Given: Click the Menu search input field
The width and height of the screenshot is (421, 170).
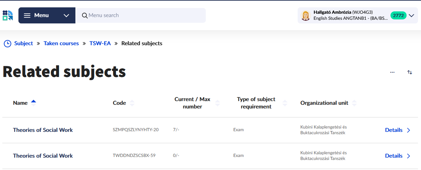Looking at the screenshot, I should 144,15.
